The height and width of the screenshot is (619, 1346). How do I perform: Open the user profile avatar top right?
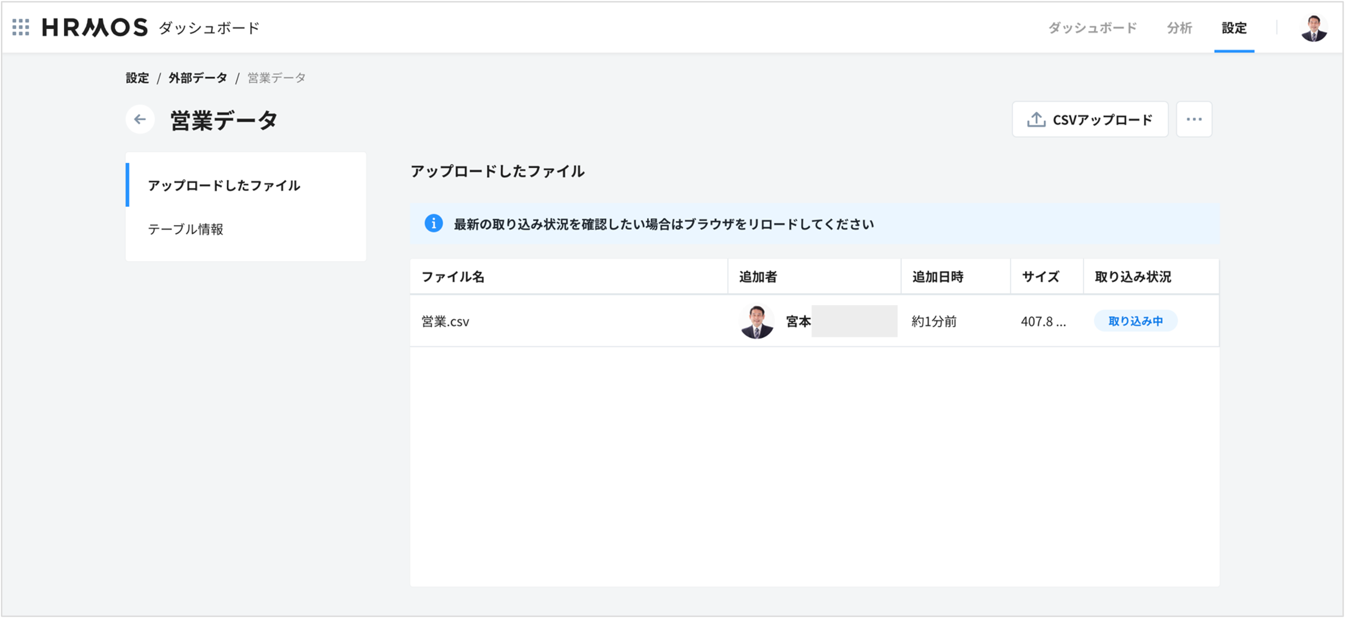(1314, 28)
